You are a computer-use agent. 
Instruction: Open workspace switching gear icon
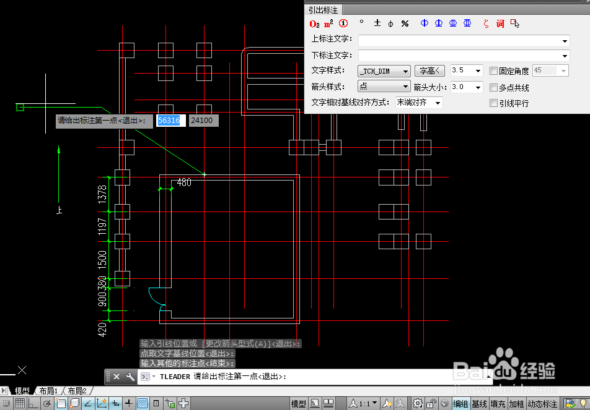tap(417, 404)
